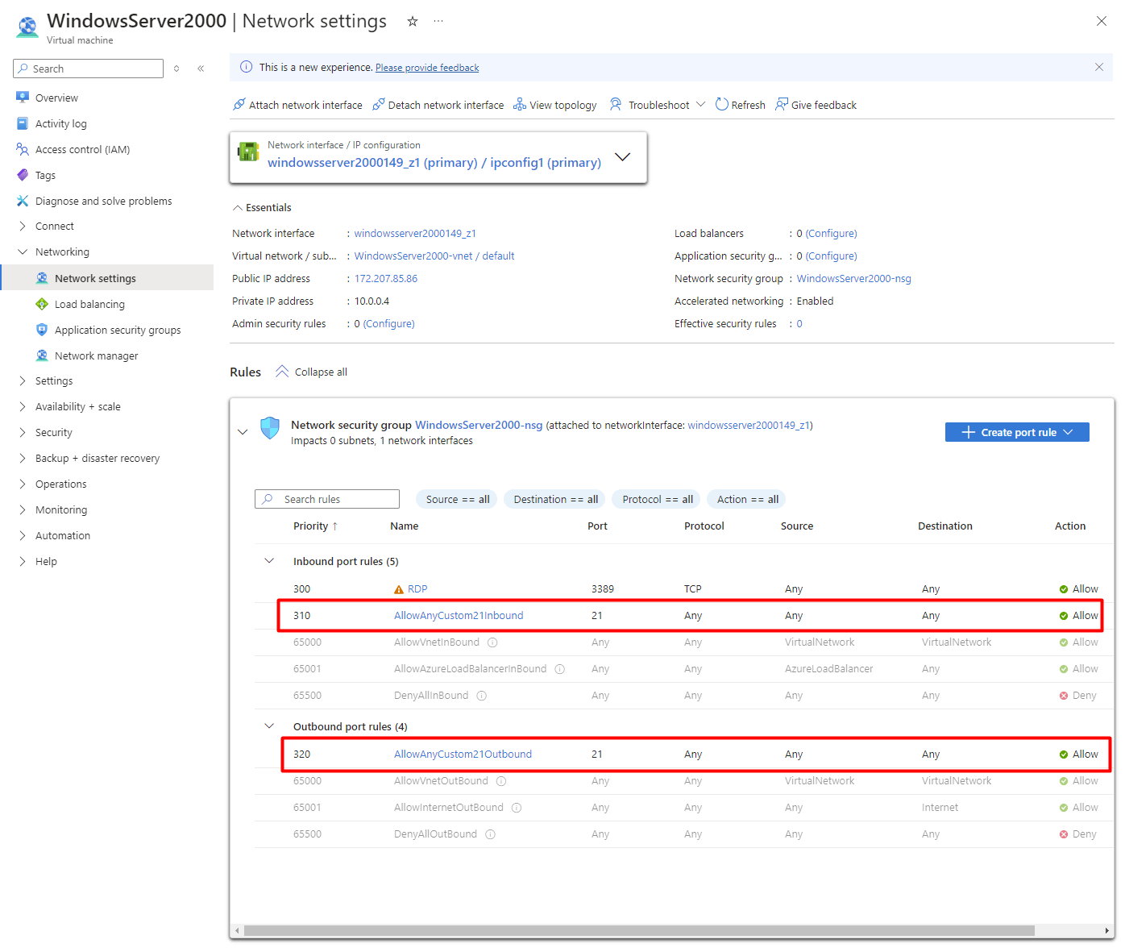Open AllowAnyCustom21Inbound rule
Image resolution: width=1125 pixels, height=952 pixels.
(459, 615)
